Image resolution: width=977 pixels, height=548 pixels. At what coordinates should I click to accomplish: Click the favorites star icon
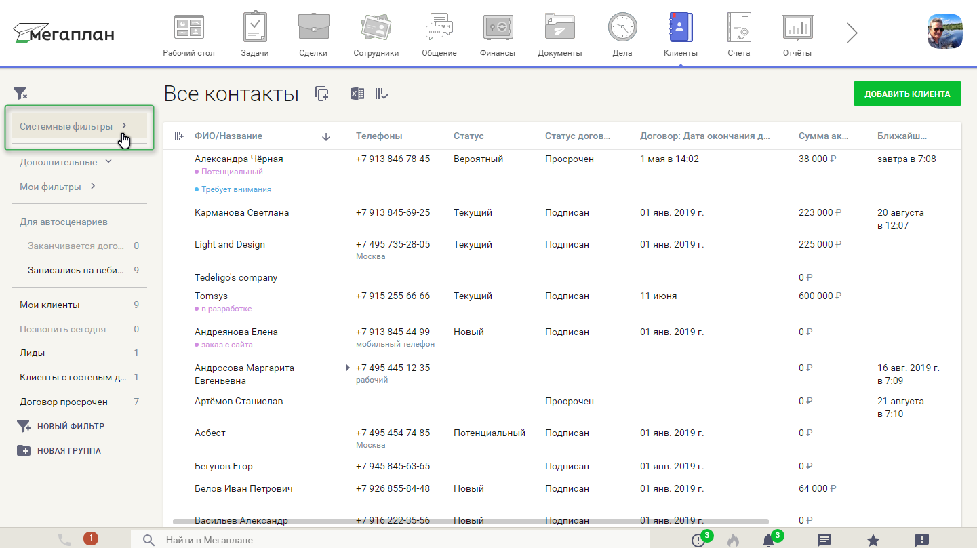(x=873, y=540)
